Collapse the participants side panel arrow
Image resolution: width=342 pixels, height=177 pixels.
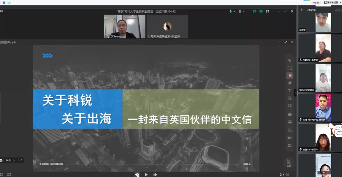click(295, 93)
